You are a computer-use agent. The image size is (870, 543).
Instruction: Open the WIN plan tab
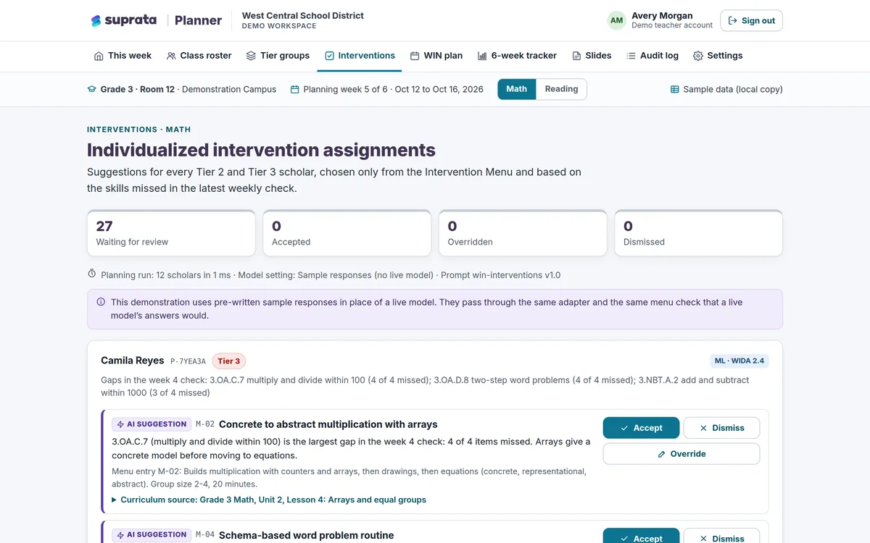(x=436, y=56)
